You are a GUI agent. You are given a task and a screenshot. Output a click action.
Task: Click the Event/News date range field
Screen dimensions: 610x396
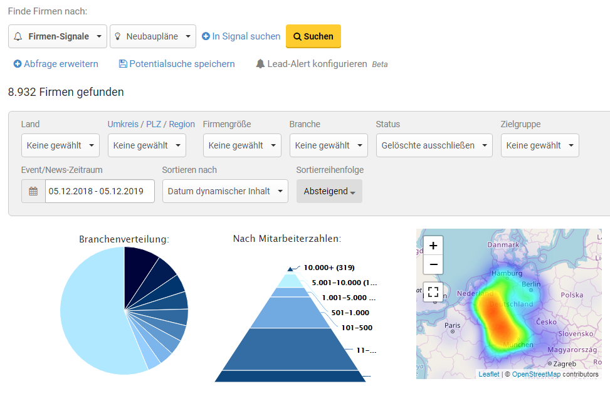100,191
